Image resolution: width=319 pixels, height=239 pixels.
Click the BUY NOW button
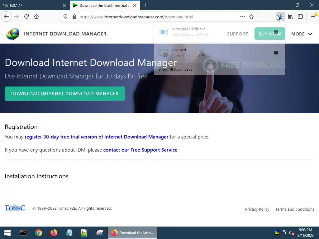270,34
